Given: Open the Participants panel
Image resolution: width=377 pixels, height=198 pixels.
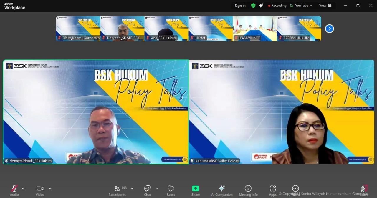Looking at the screenshot, I should coord(117,190).
